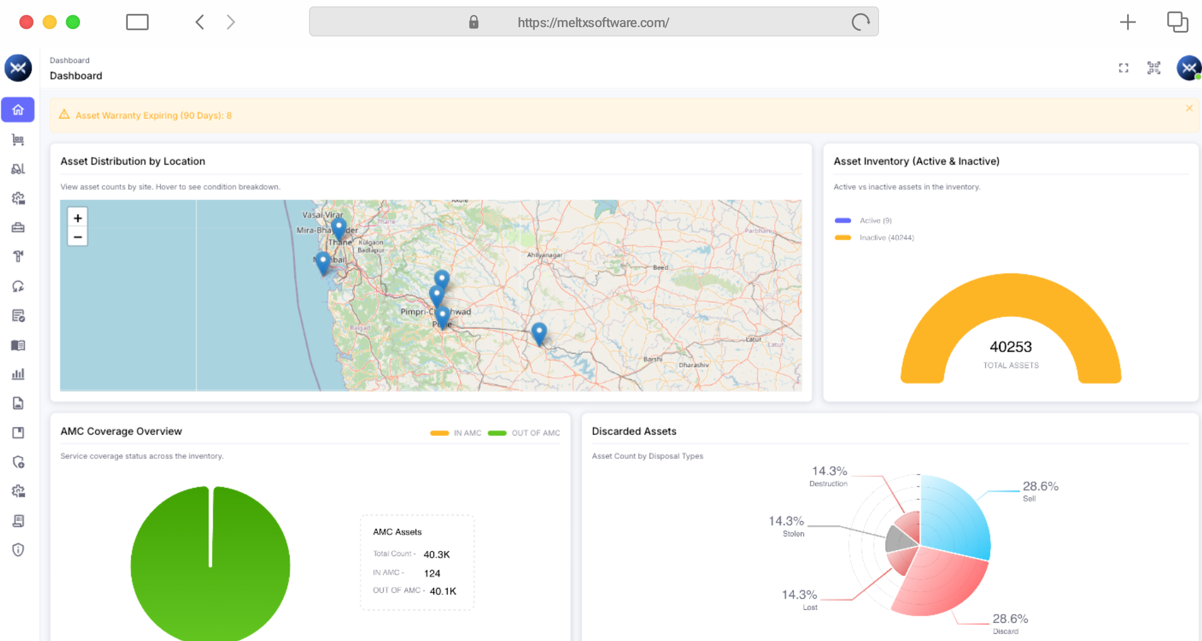Open the briefcase icon in sidebar
Viewport: 1202px width, 641px height.
(x=18, y=228)
